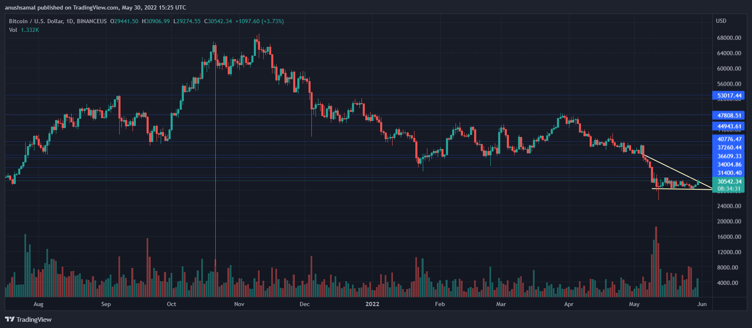Click the current price 30542.34 label
This screenshot has width=752, height=328.
[x=729, y=181]
